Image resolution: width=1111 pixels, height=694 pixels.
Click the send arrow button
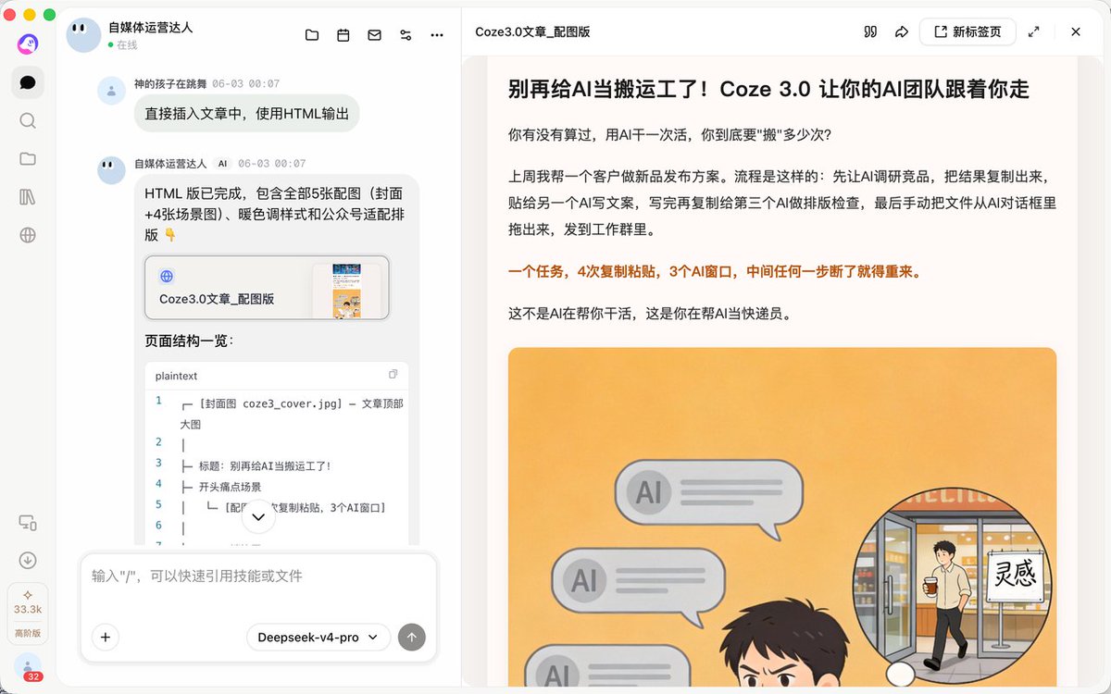412,638
